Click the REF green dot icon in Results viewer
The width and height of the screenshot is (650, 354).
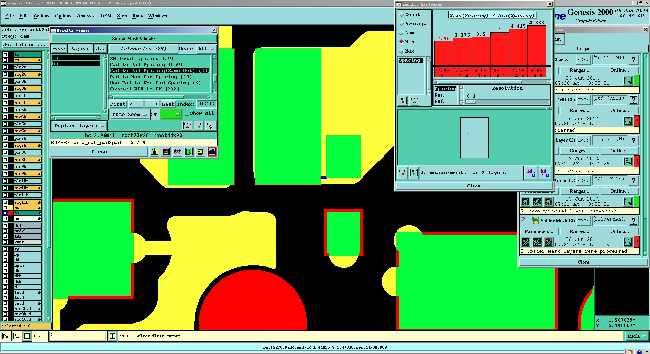pos(199,126)
